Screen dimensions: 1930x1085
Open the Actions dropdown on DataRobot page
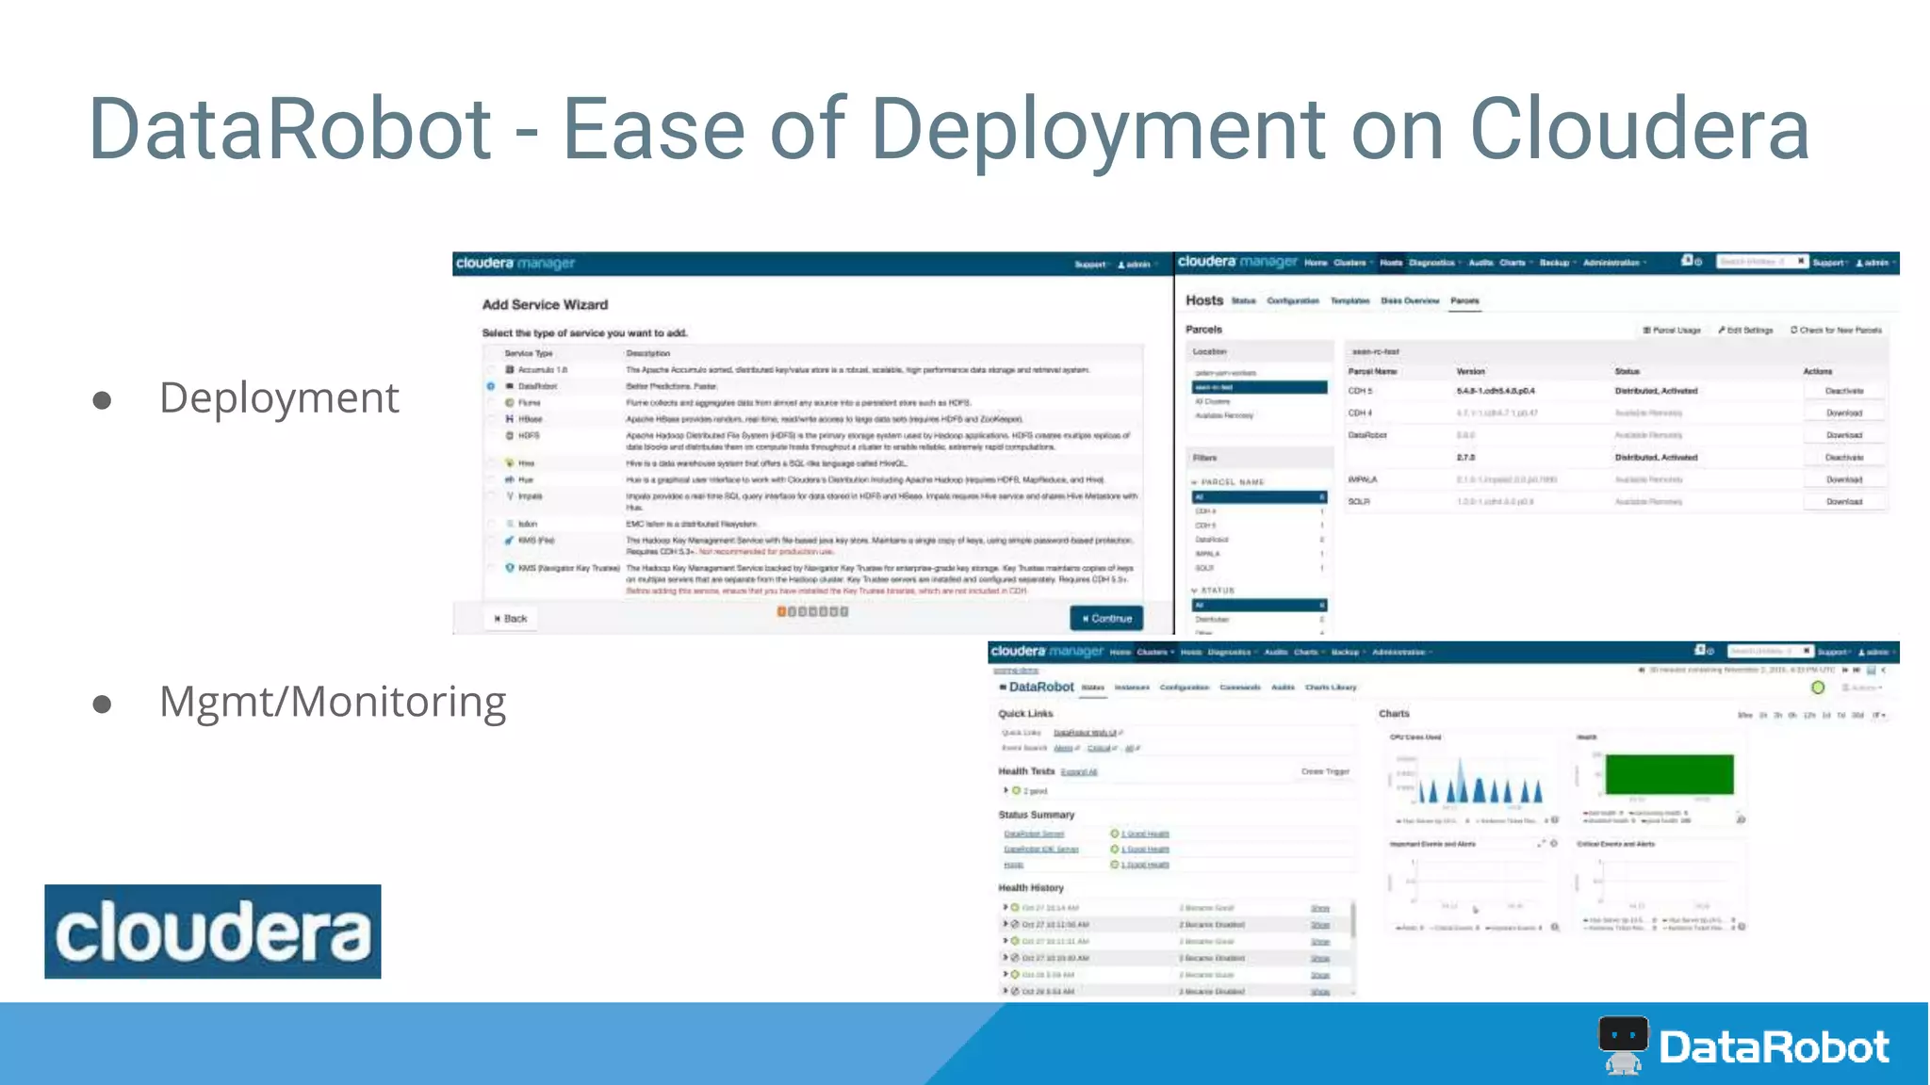click(x=1861, y=688)
